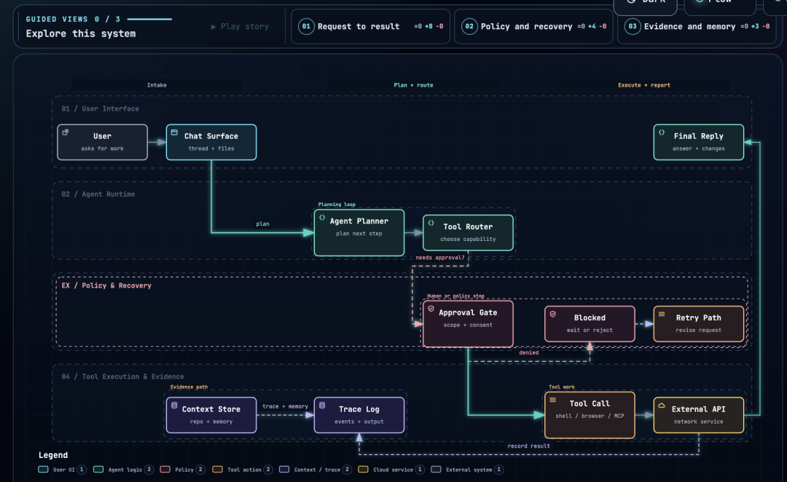787x482 pixels.
Task: Click the Plan + route lane header
Action: point(414,85)
